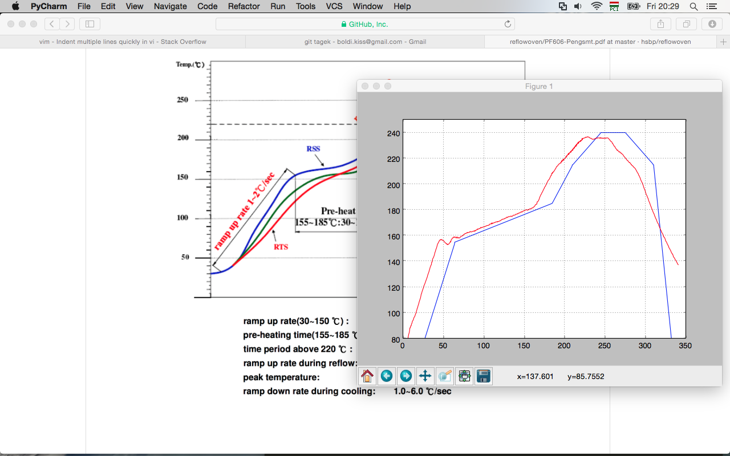This screenshot has height=456, width=730.
Task: Add a new Safari tab with plus button
Action: tap(723, 42)
